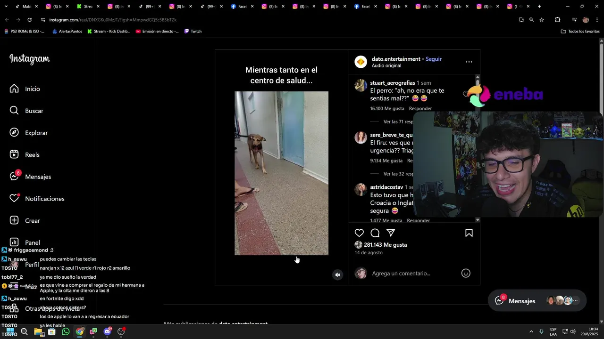Open PS3 ROMs & ISO bookmark
Screen dimensions: 604x339
click(24, 32)
